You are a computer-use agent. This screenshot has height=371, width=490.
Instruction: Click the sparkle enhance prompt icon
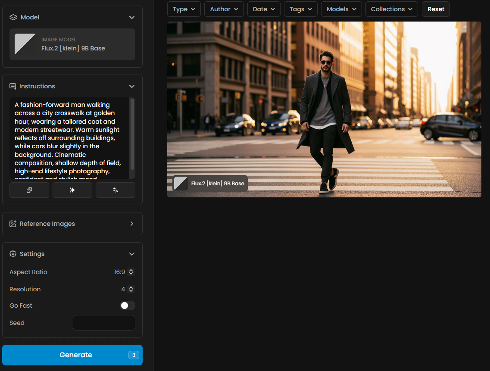click(72, 190)
